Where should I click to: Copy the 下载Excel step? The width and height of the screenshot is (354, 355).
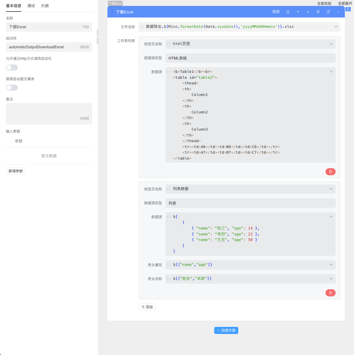click(328, 12)
